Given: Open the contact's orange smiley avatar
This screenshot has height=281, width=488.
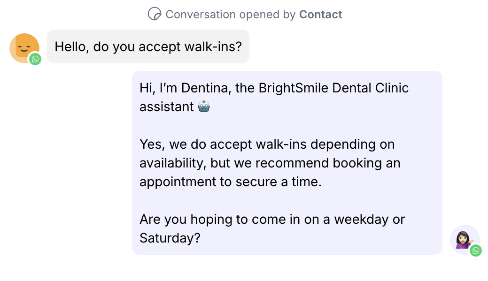Looking at the screenshot, I should click(23, 47).
